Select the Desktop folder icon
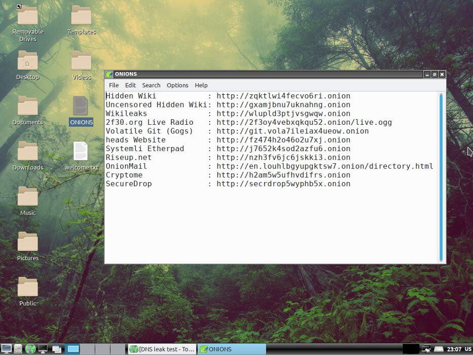 pyautogui.click(x=28, y=60)
